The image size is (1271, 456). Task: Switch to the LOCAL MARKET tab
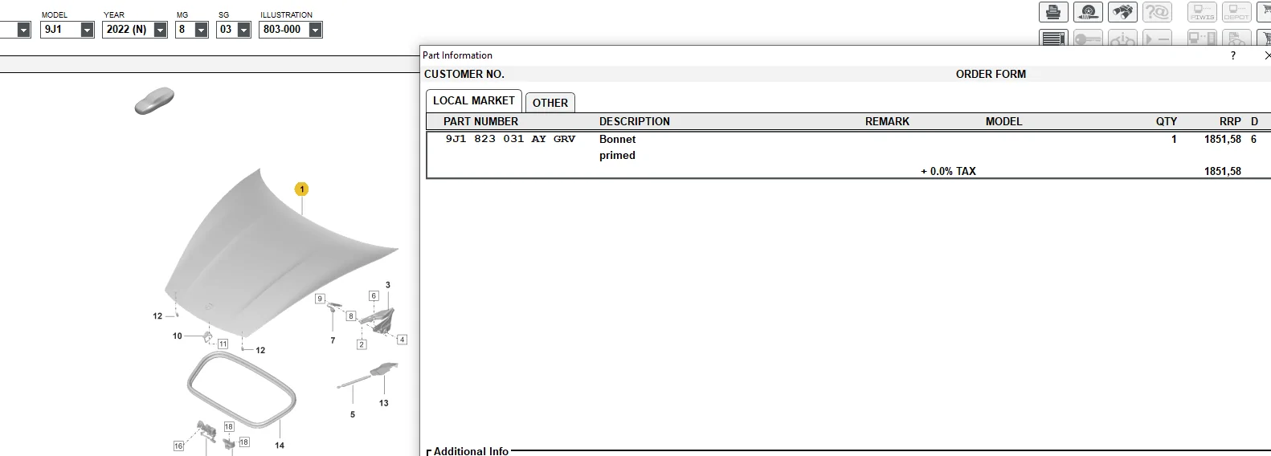coord(474,100)
